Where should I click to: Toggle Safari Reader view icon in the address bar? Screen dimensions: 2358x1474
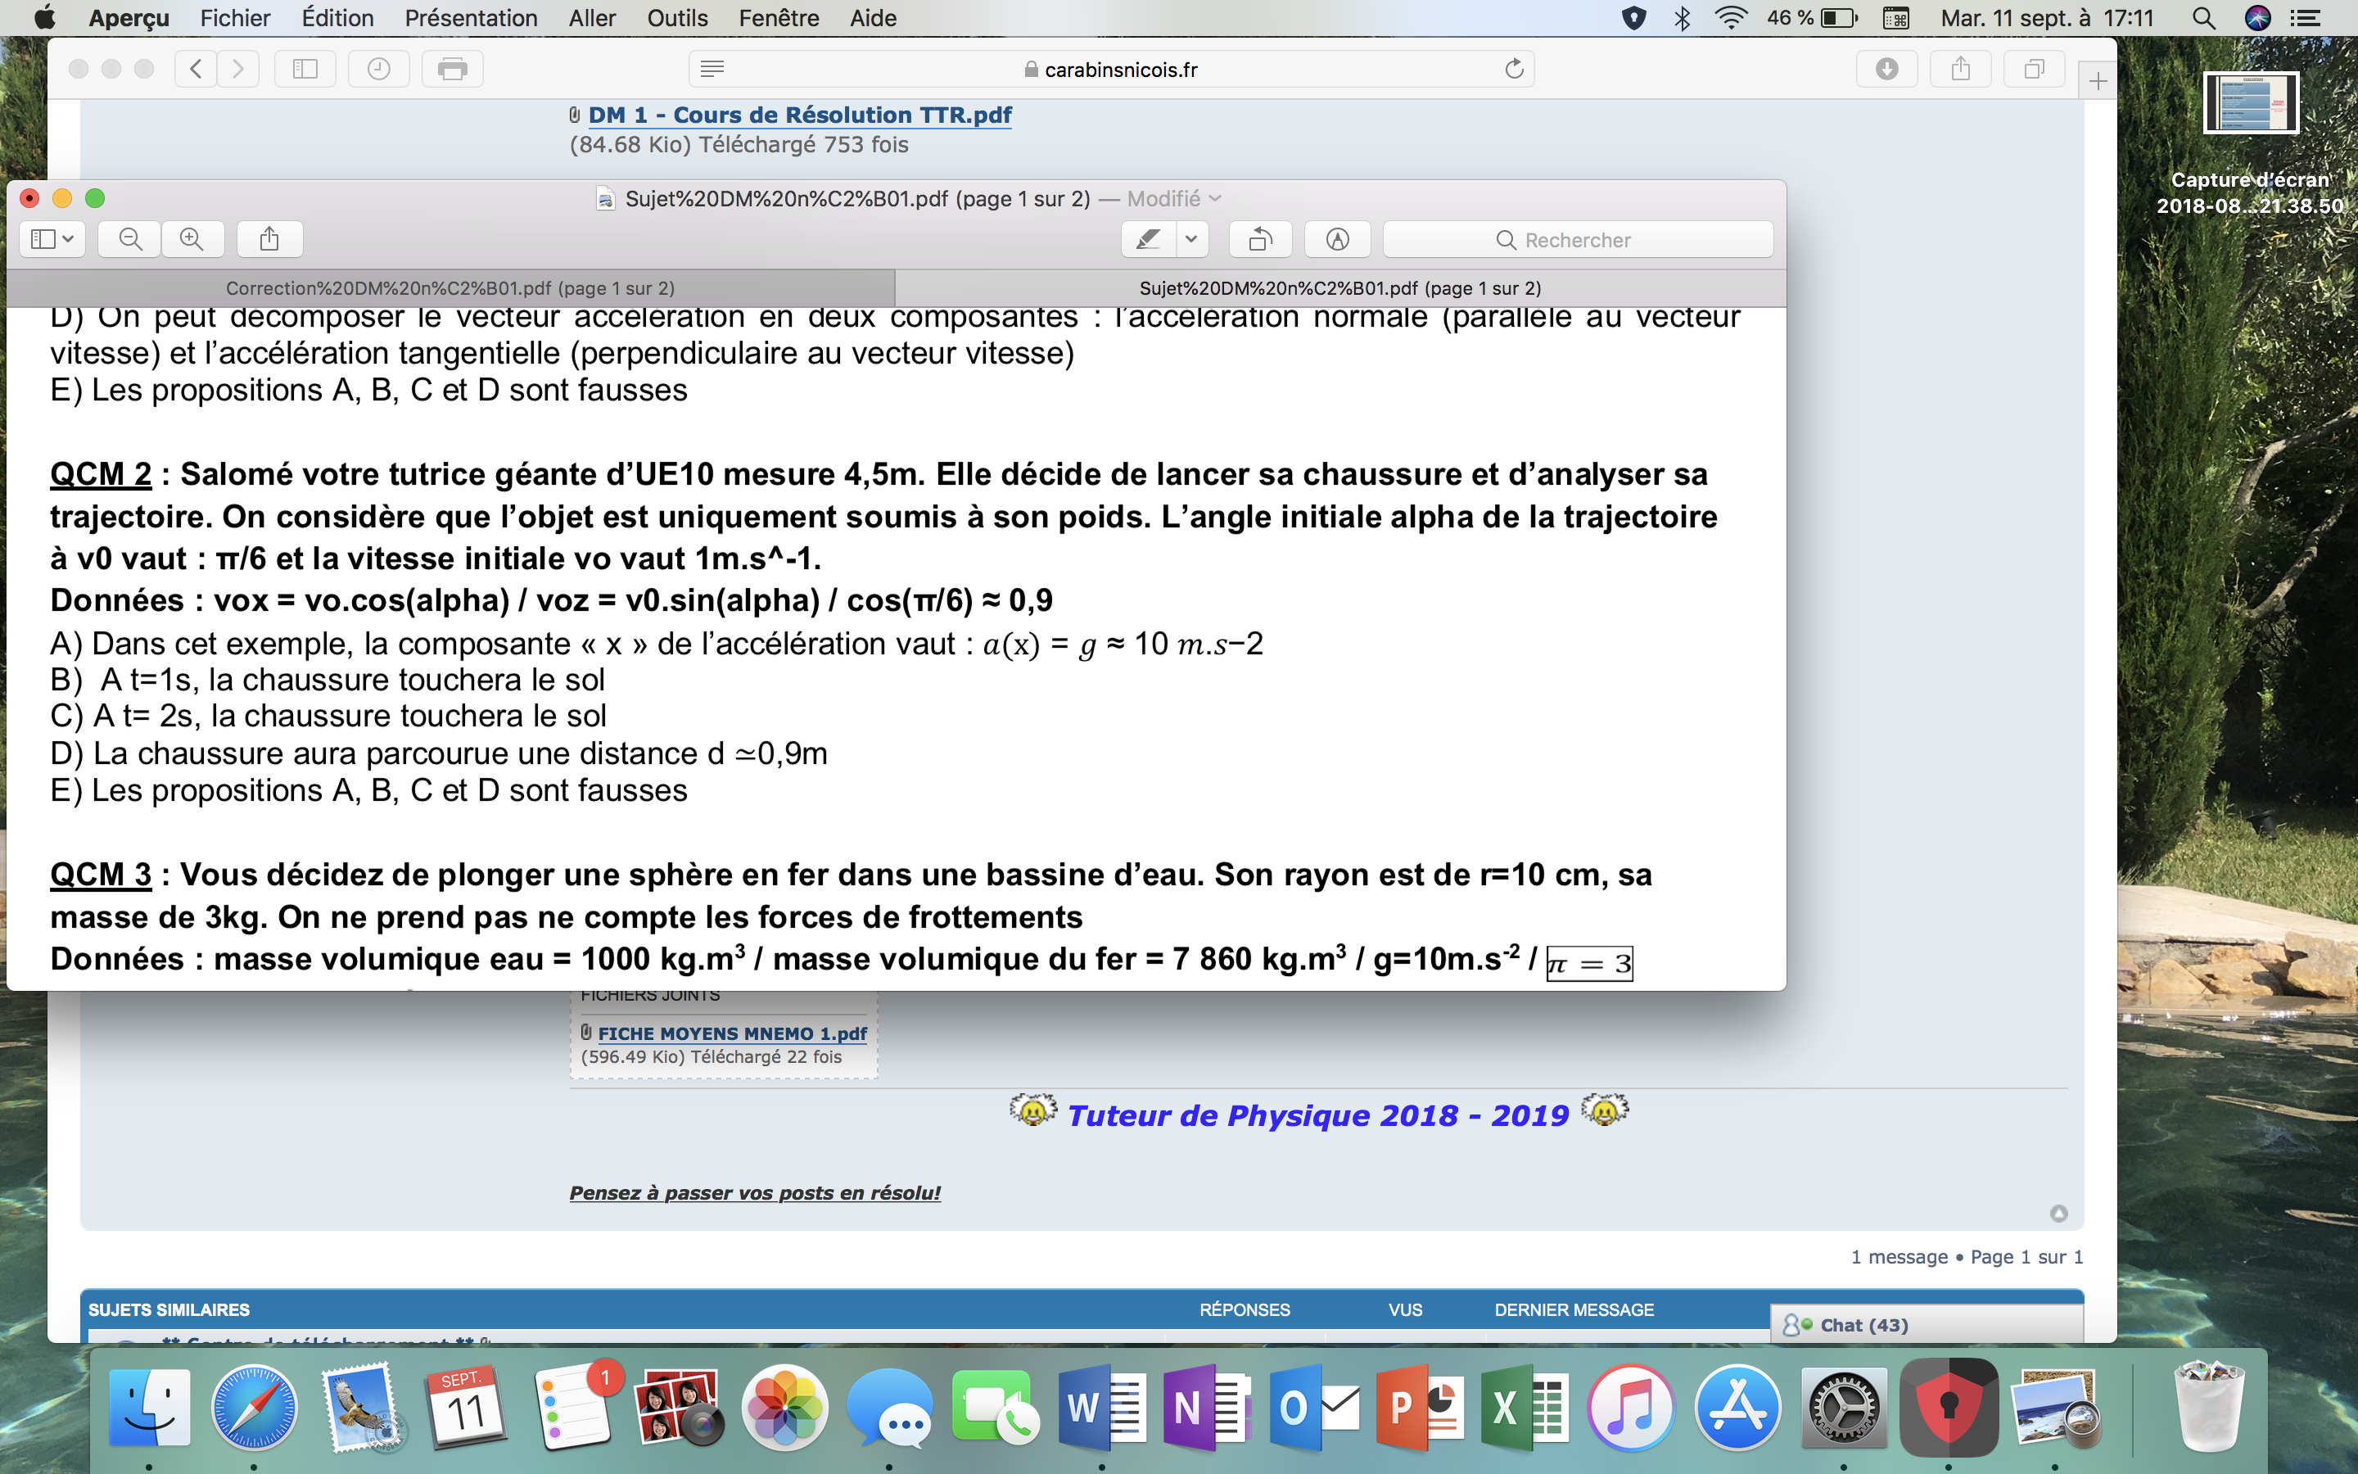coord(712,70)
